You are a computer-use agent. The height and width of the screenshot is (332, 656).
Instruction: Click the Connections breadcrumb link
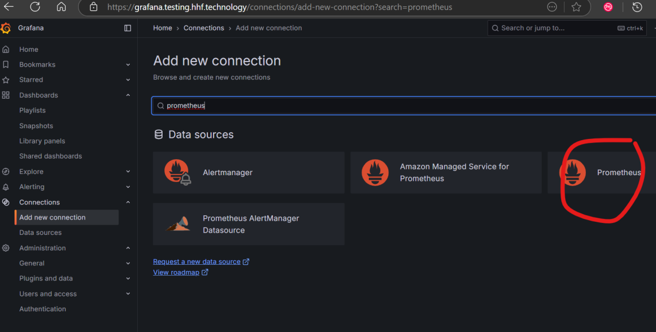(x=204, y=28)
